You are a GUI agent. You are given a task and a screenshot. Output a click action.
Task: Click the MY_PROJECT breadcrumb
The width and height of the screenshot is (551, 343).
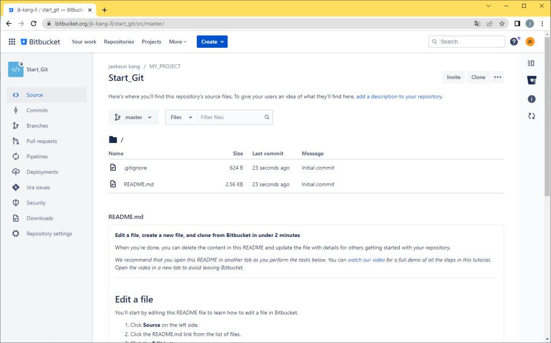click(x=165, y=66)
